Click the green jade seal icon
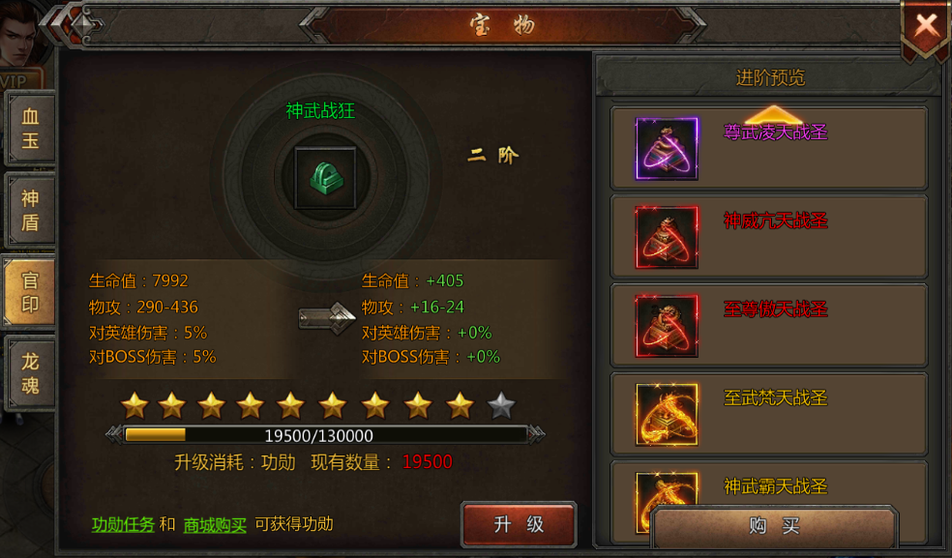952x558 pixels. tap(325, 178)
